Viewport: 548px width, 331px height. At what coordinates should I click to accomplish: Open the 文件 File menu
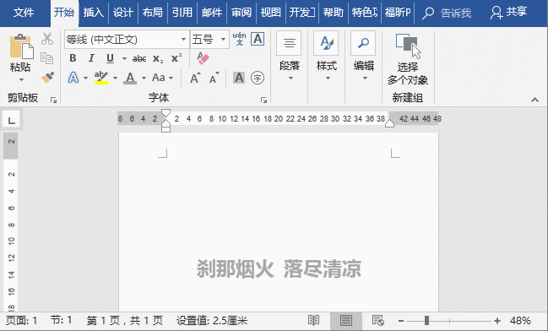24,13
